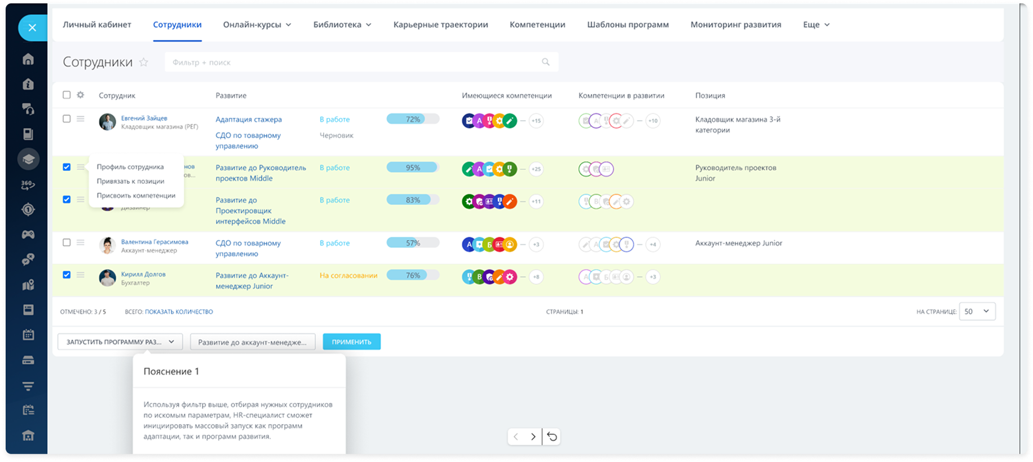1033x462 pixels.
Task: Open the Запустить программу развития action dropdown
Action: click(120, 342)
